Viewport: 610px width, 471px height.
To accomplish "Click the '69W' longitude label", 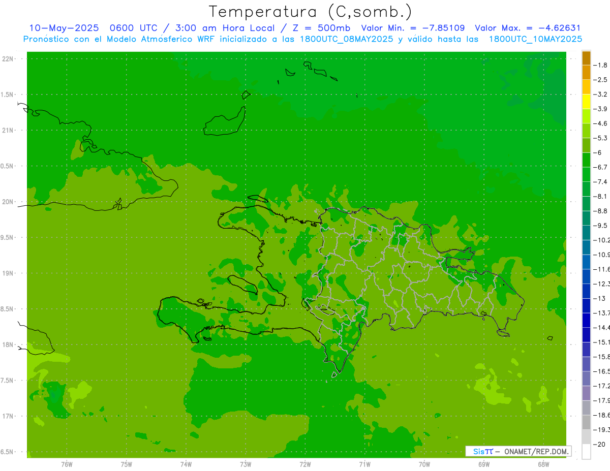I will pyautogui.click(x=484, y=464).
